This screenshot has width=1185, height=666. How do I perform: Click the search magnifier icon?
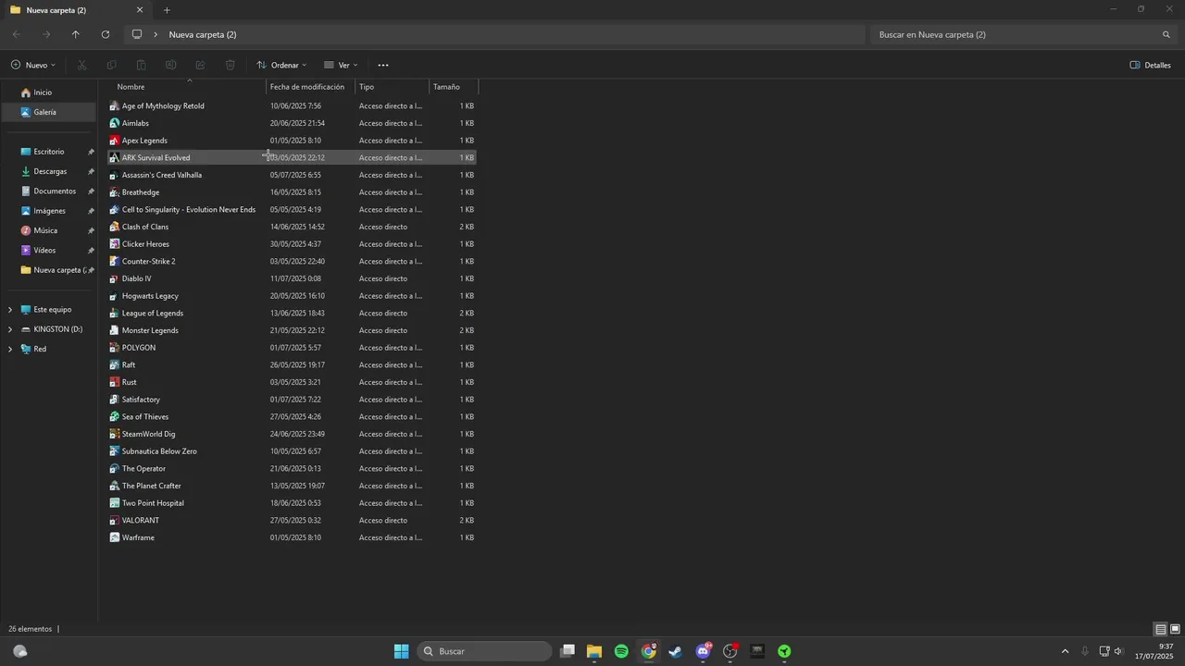1166,34
